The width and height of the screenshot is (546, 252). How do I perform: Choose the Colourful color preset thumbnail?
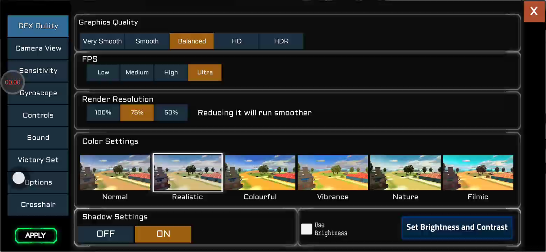pyautogui.click(x=260, y=173)
